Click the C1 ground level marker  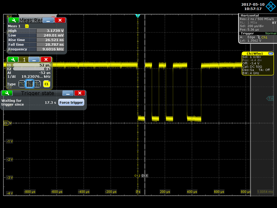pyautogui.click(x=7, y=123)
